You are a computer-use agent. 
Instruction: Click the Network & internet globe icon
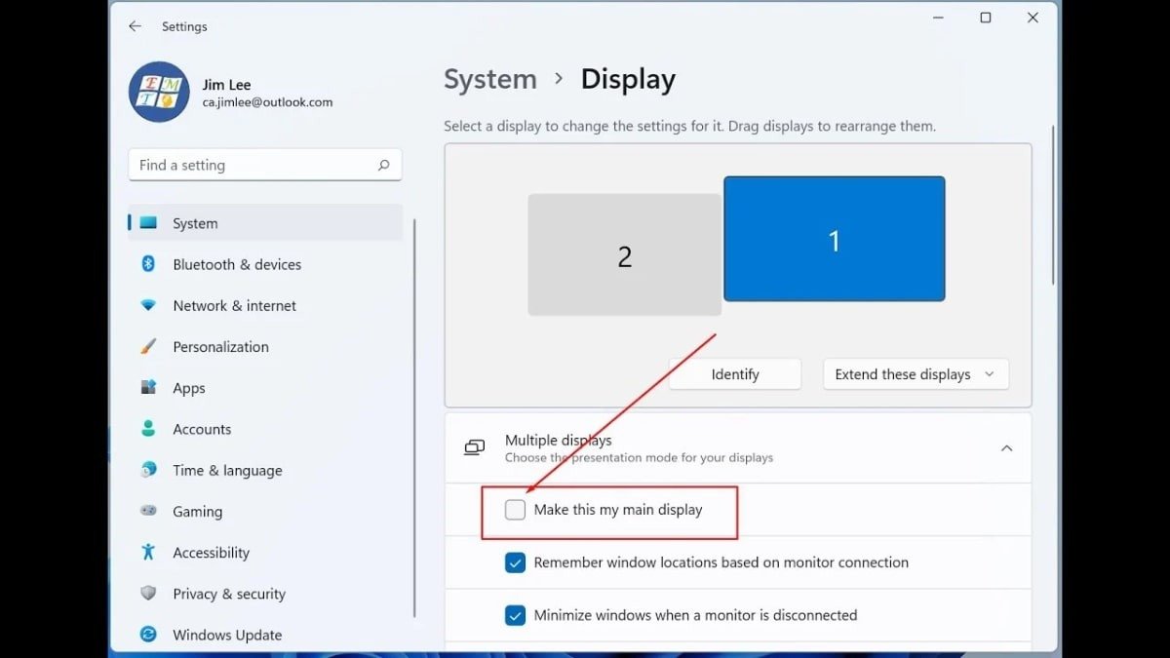(147, 305)
